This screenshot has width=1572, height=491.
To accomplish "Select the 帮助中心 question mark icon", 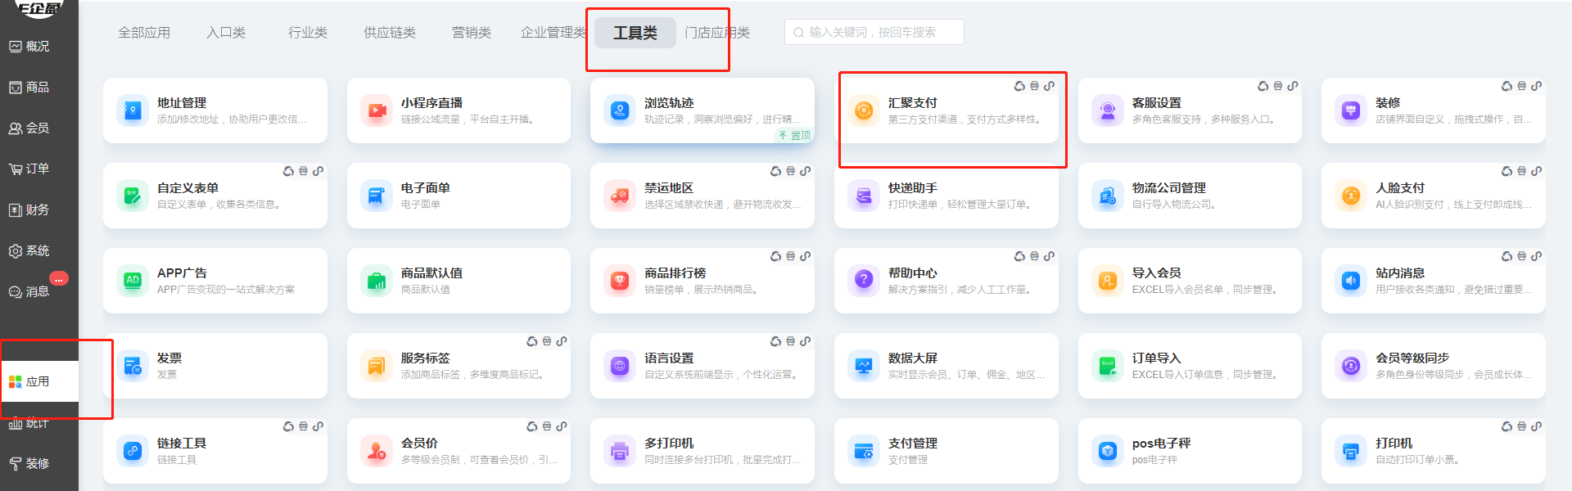I will pos(863,281).
